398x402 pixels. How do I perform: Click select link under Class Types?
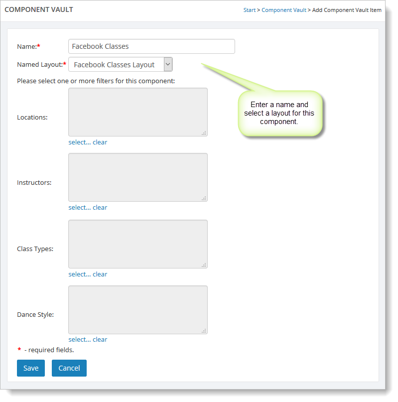point(80,274)
